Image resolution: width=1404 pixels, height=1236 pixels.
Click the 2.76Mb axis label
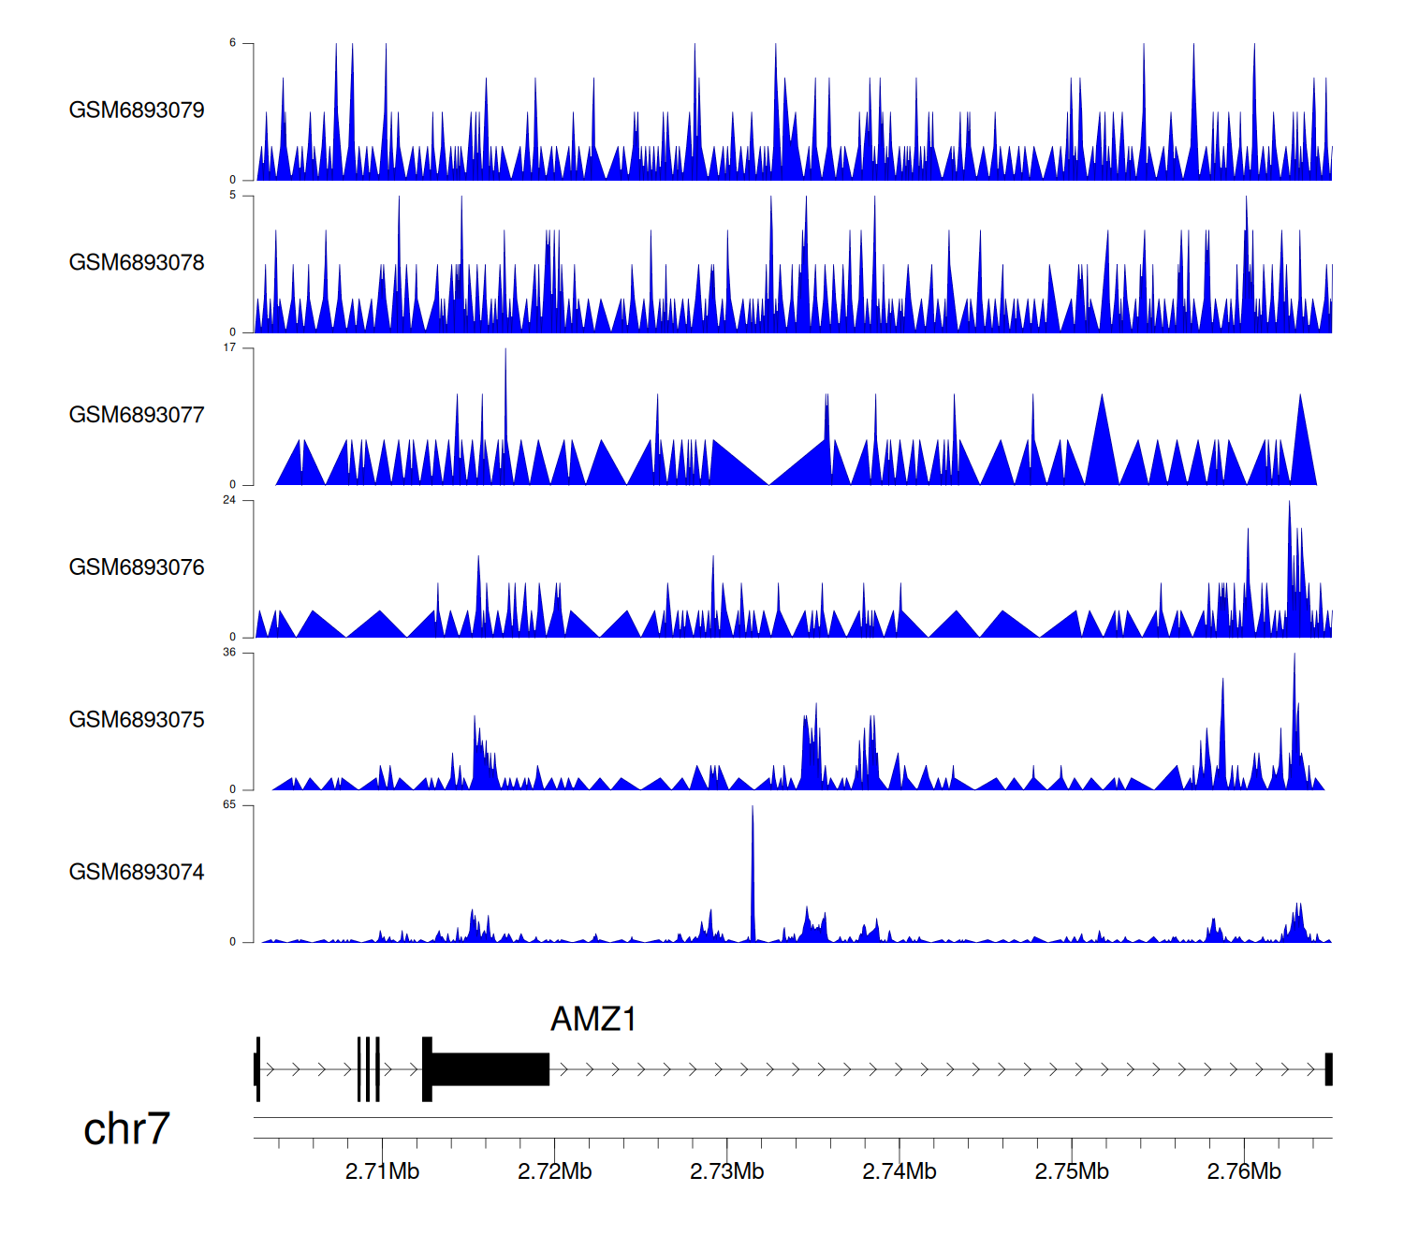click(1243, 1171)
